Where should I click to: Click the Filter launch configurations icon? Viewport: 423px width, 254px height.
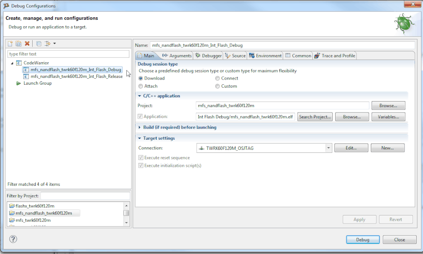pos(47,44)
